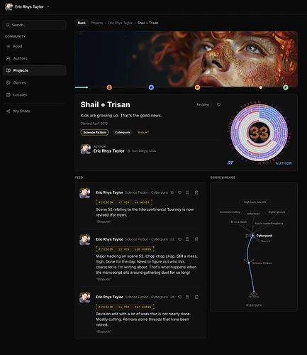Viewport: 307px width, 355px height.
Task: Focus the Search input field
Action: 35,25
